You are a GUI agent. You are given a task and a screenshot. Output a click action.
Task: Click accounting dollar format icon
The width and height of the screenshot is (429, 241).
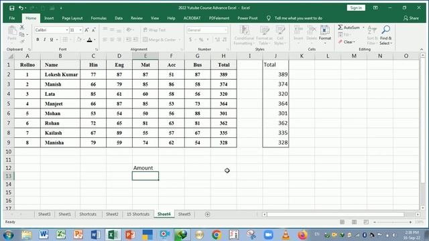[190, 39]
